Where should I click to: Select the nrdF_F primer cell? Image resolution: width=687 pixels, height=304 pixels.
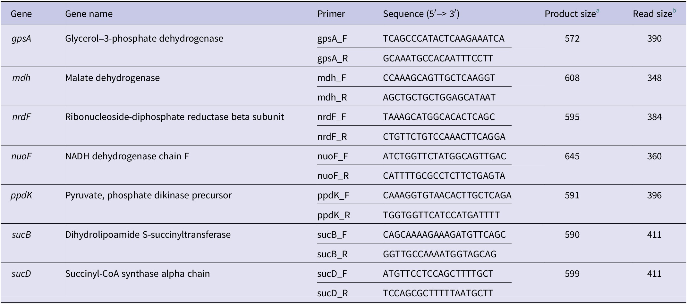[332, 117]
